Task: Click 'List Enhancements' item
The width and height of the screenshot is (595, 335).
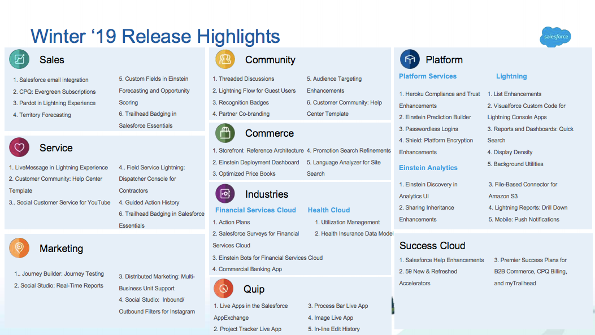Action: (514, 94)
